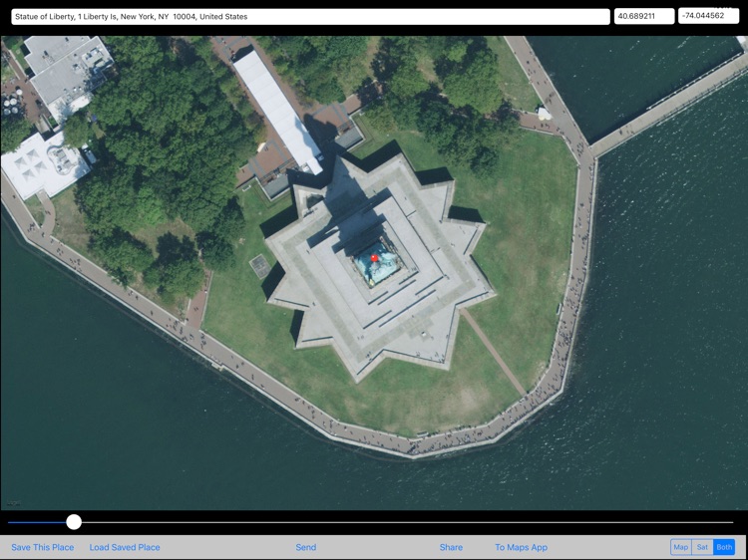The width and height of the screenshot is (748, 560).
Task: Click the latitude field showing 40.689211
Action: (643, 17)
